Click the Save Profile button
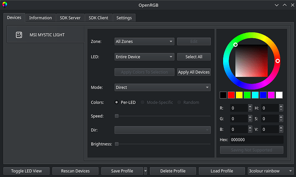This screenshot has width=296, height=177. [122, 171]
